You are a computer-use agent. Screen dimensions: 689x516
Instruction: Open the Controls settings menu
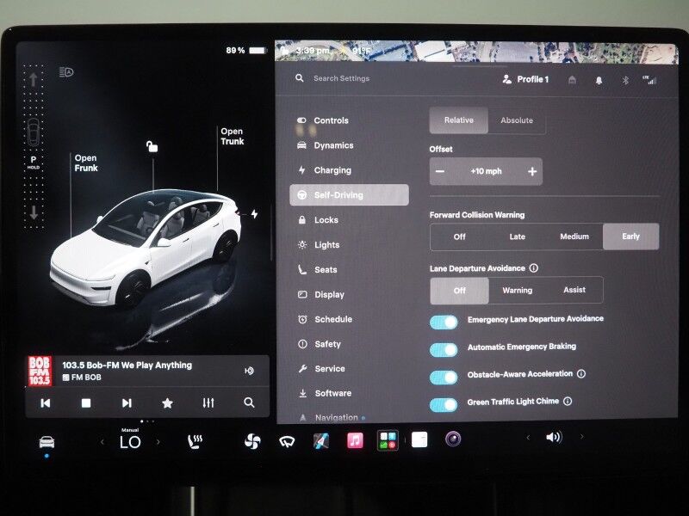click(x=323, y=120)
